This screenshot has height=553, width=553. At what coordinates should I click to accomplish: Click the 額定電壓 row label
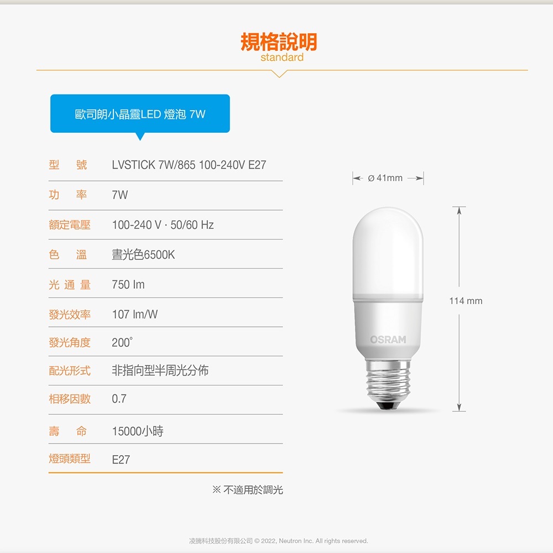[x=70, y=225]
